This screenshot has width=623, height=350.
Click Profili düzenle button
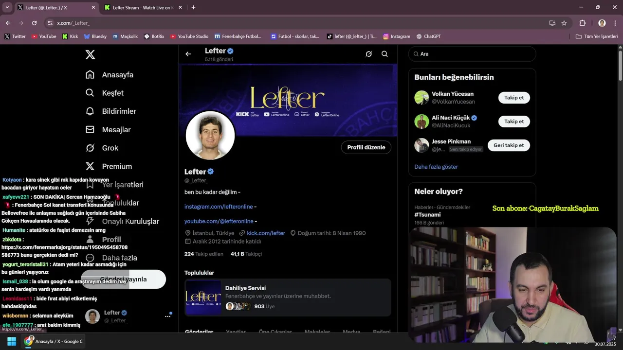(366, 147)
